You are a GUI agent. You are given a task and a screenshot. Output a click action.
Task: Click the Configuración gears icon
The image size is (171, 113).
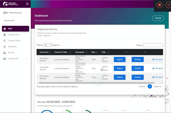tap(5, 59)
